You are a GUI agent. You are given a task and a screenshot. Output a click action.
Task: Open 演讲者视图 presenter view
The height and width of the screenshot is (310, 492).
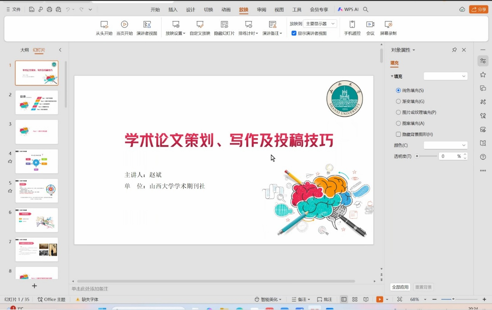pyautogui.click(x=147, y=24)
